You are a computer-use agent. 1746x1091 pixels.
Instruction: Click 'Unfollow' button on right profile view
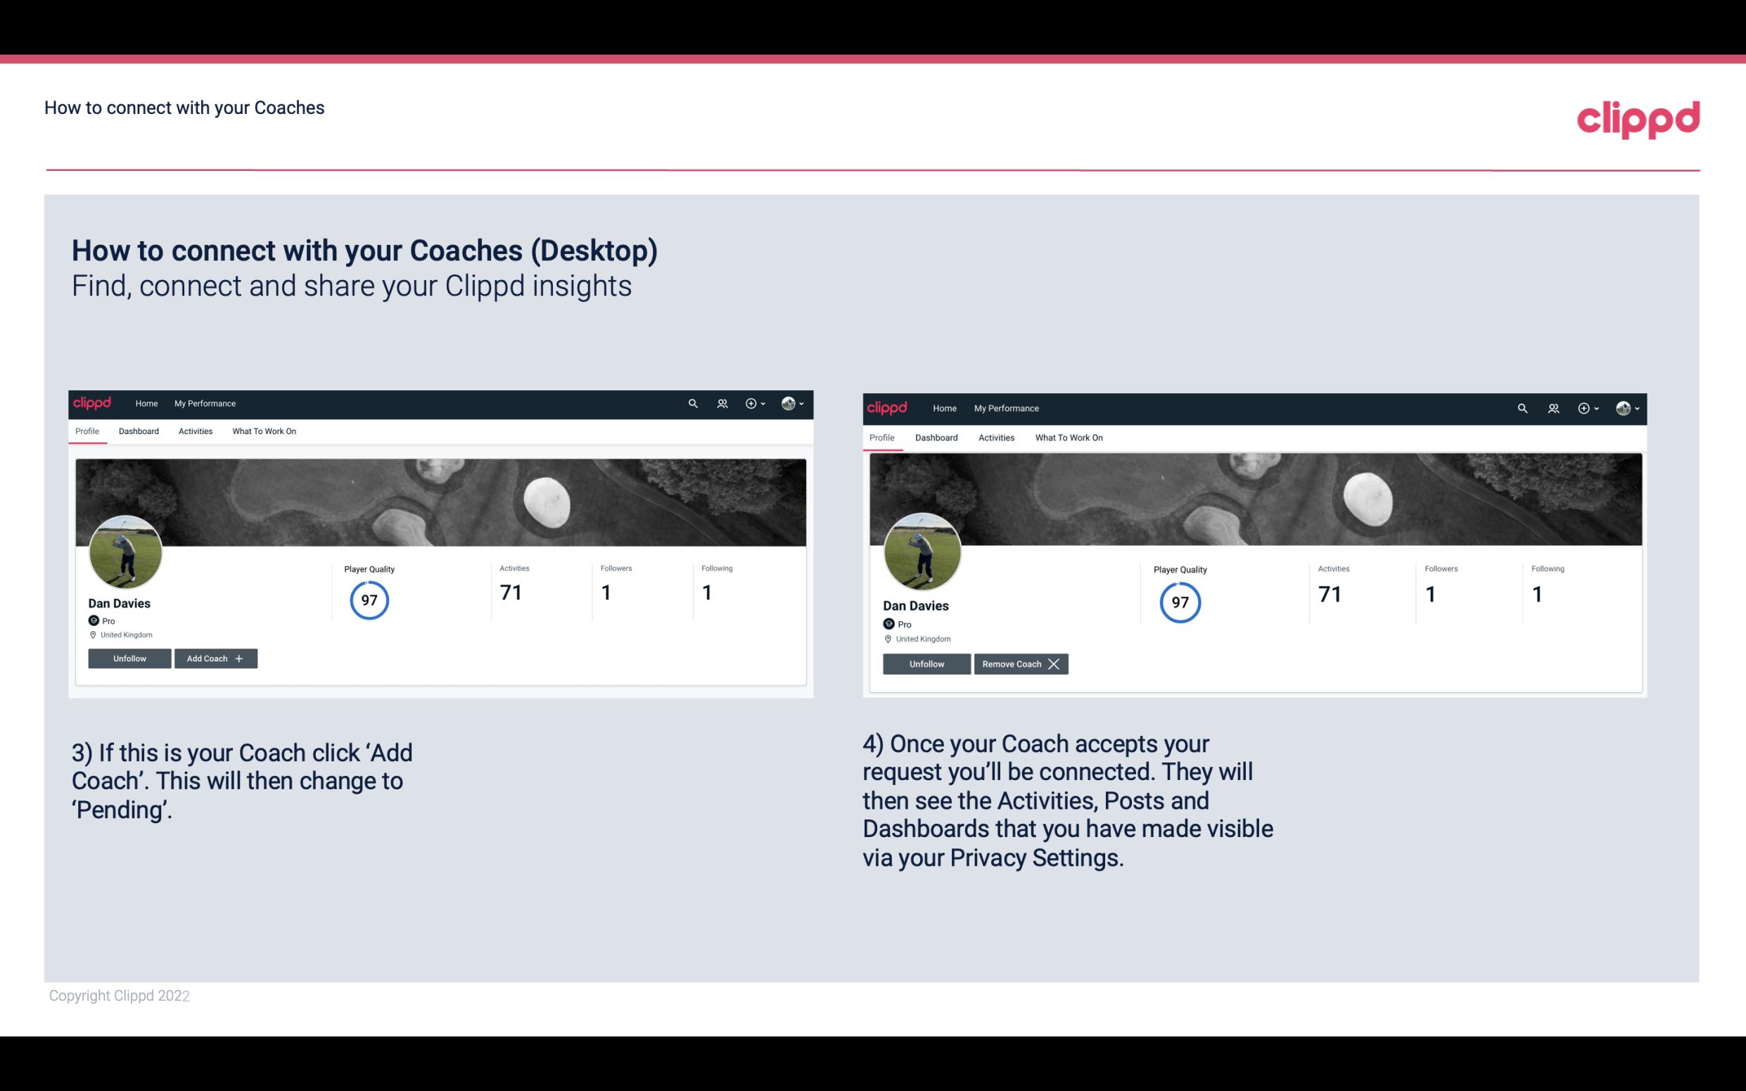pos(926,663)
